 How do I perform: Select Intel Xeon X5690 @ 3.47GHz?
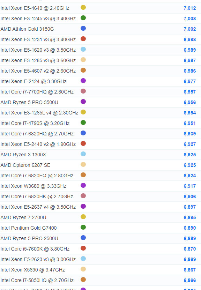(33, 270)
